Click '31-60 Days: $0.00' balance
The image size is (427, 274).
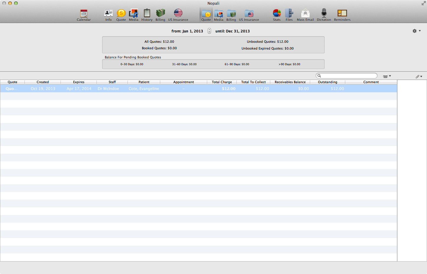[184, 64]
